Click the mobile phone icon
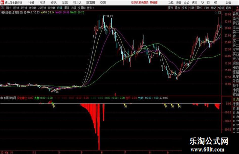This screenshot has height=154, width=239. 208,3
